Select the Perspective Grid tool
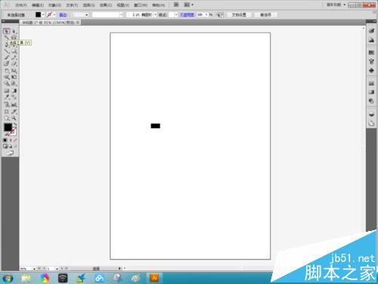The width and height of the screenshot is (378, 284). (14, 83)
